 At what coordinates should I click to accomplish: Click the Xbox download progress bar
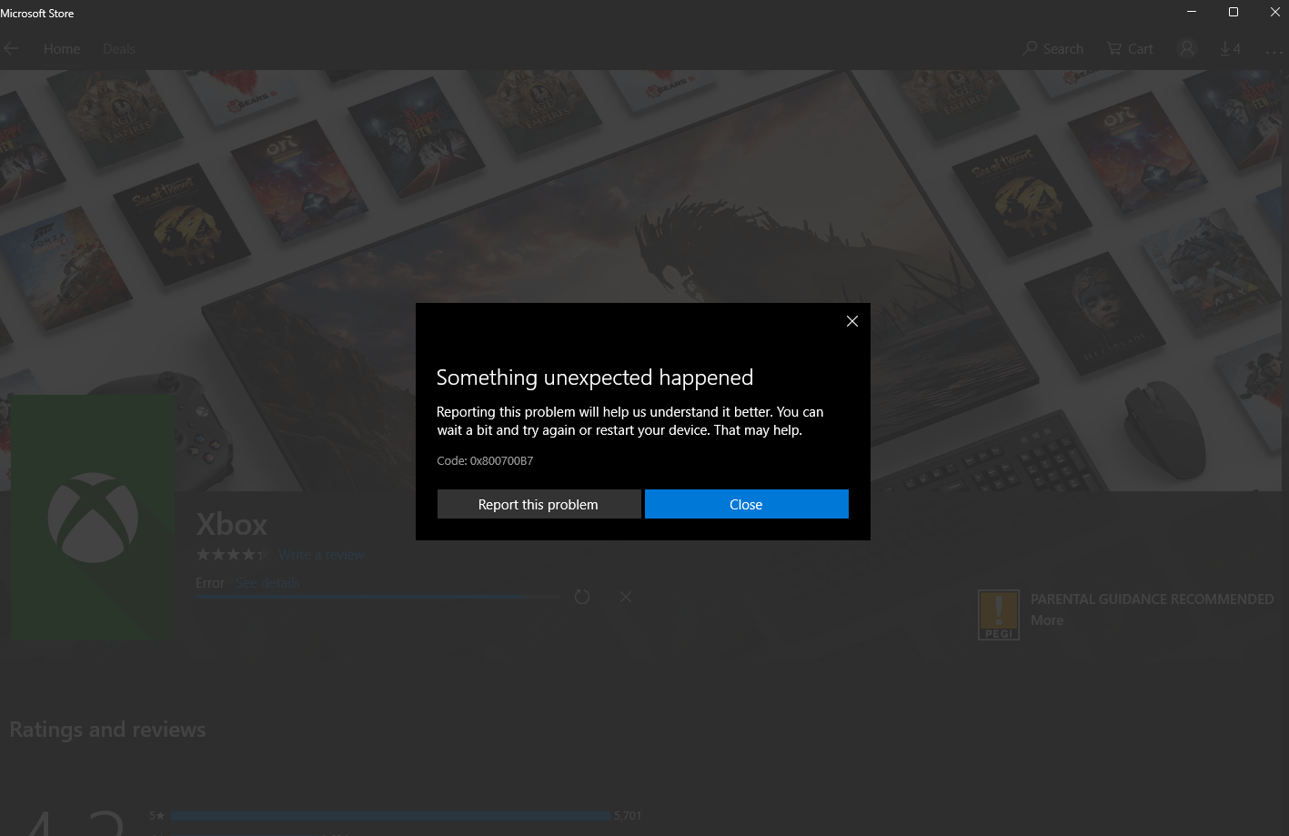coord(378,597)
